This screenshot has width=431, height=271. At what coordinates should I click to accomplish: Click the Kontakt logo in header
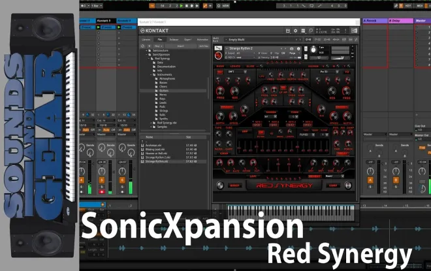[x=155, y=31]
